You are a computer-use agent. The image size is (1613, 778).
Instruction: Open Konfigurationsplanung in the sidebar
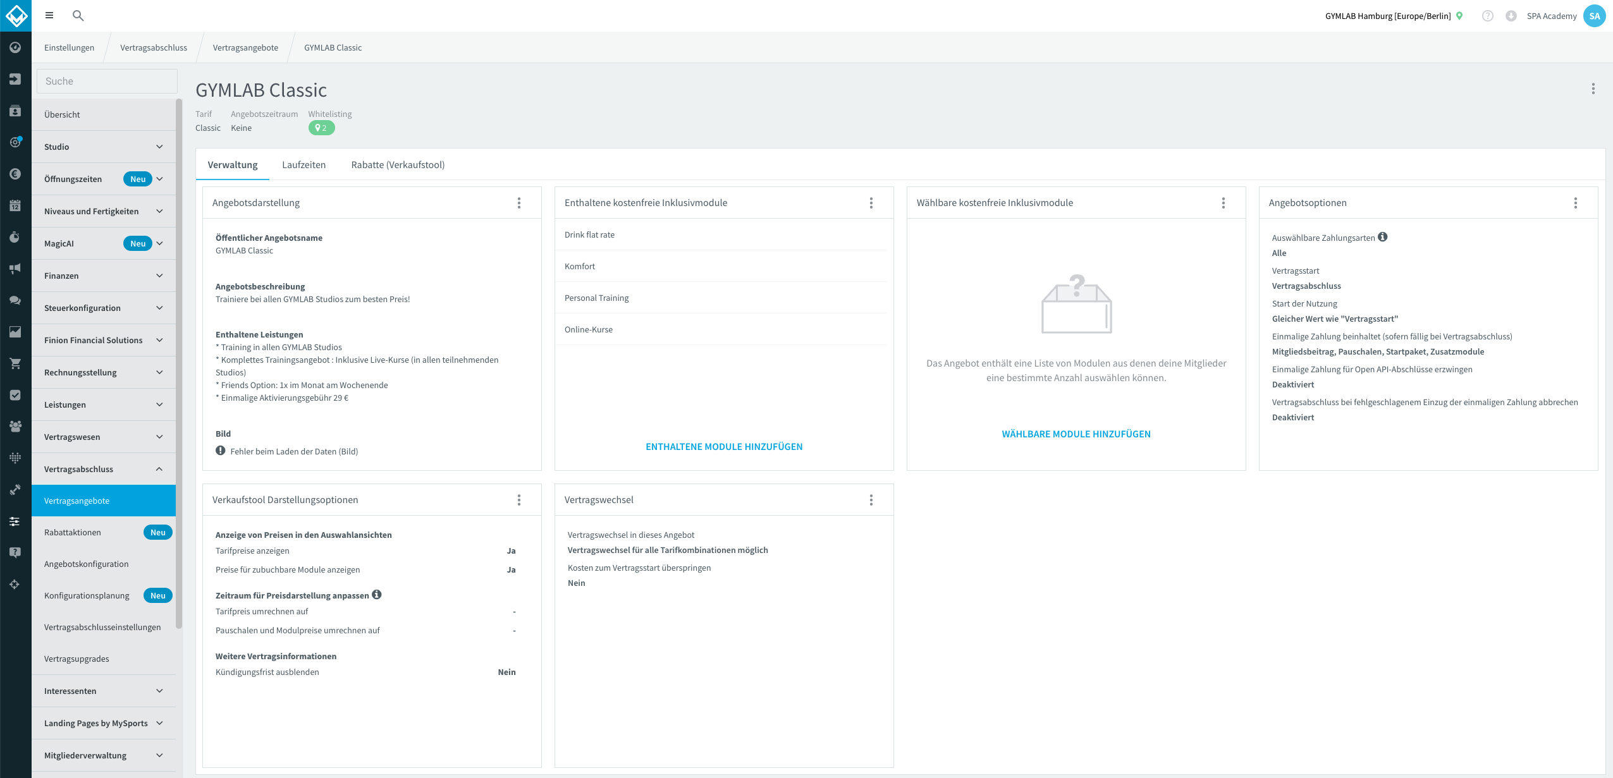[104, 595]
